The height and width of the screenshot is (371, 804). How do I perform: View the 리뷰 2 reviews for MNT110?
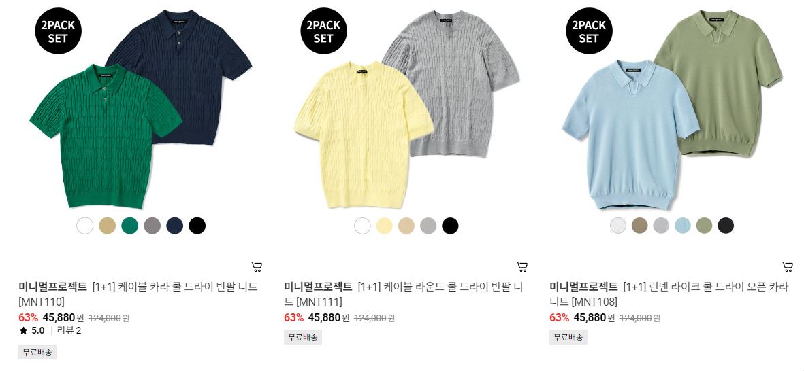tap(69, 331)
